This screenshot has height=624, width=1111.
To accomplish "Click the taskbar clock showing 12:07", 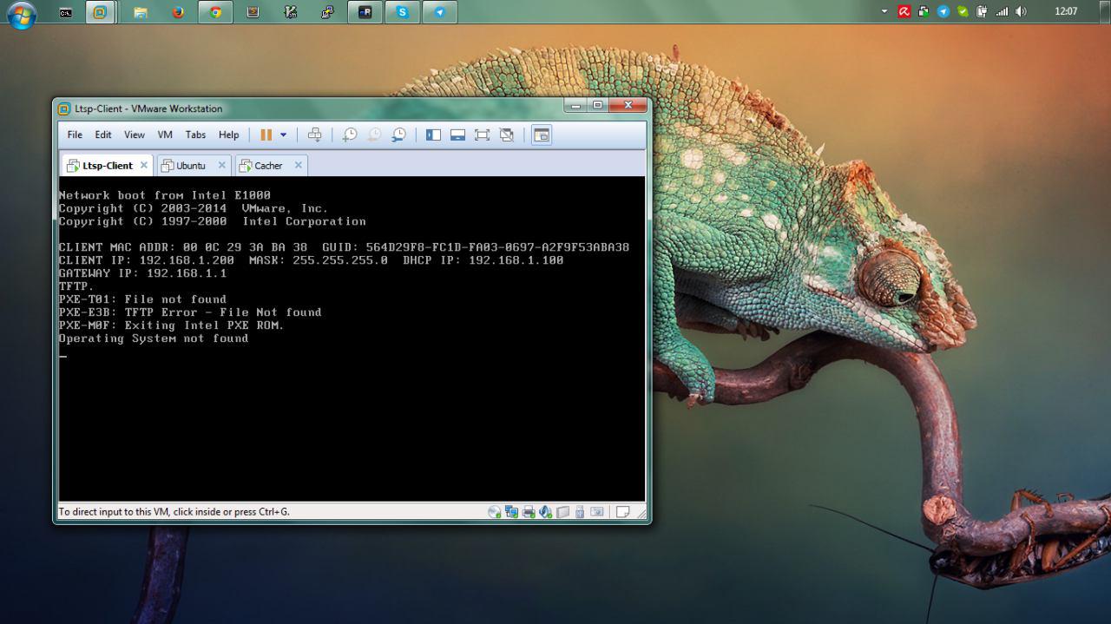I will [1066, 11].
